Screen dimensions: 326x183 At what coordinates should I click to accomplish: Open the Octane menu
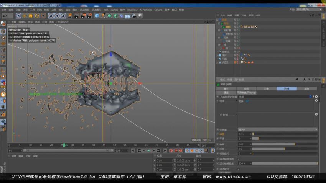pyautogui.click(x=158, y=10)
